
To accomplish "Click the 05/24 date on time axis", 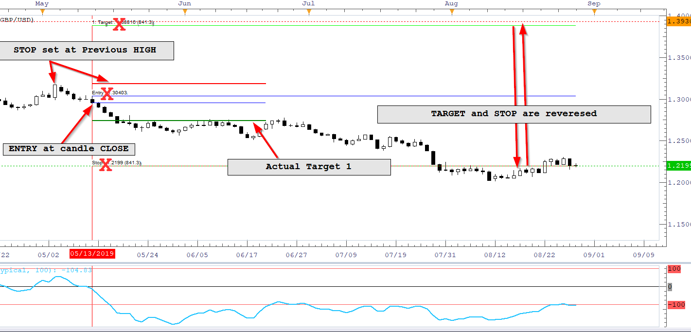I will click(x=147, y=254).
